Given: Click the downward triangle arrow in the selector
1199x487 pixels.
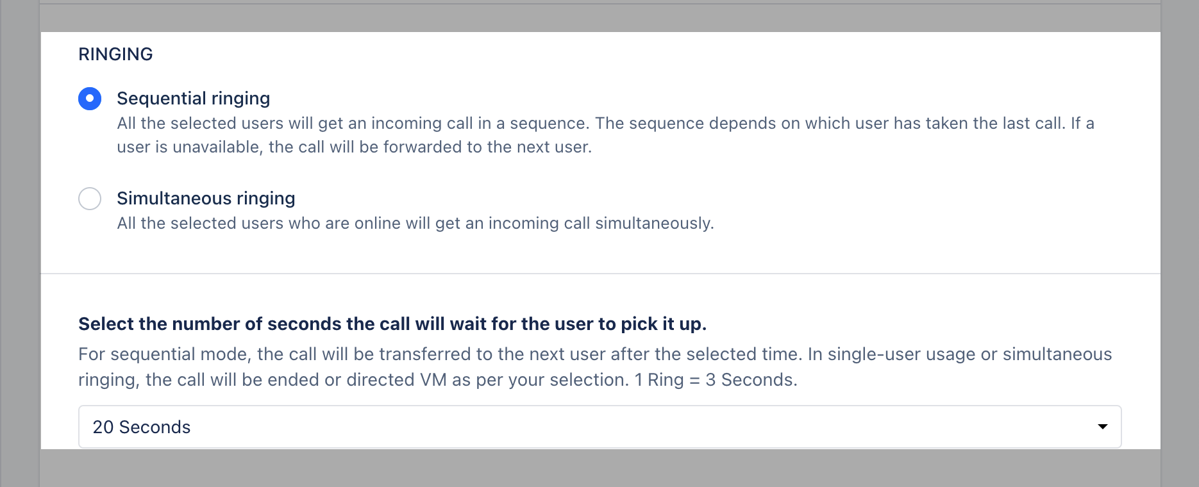Looking at the screenshot, I should 1102,426.
